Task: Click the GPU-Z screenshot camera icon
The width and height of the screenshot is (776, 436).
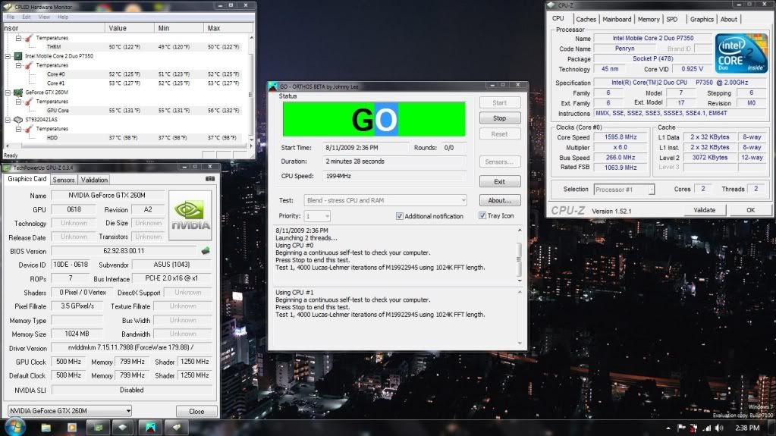Action: (x=210, y=179)
